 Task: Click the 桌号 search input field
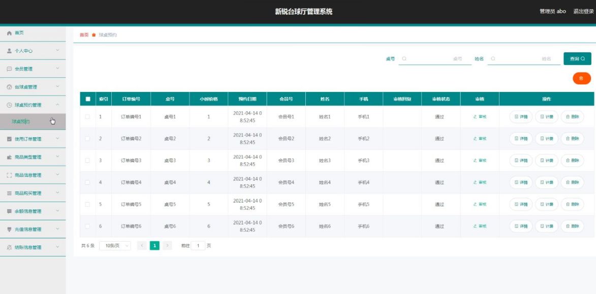click(x=435, y=59)
